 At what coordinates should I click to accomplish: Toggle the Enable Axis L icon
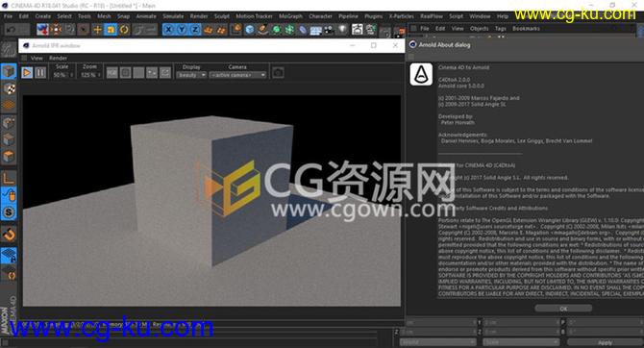[9, 178]
